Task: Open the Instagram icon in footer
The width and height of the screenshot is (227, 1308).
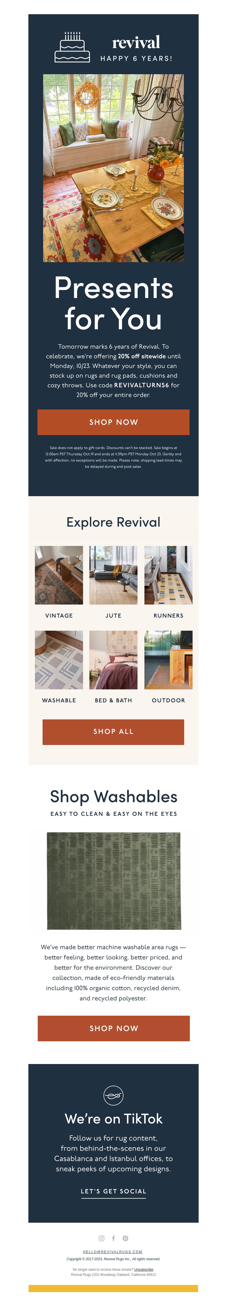Action: [x=101, y=1238]
